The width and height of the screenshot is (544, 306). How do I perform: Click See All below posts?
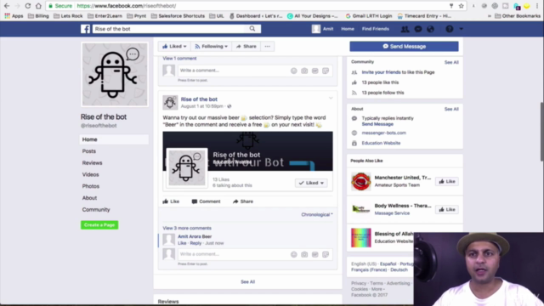[x=247, y=281]
